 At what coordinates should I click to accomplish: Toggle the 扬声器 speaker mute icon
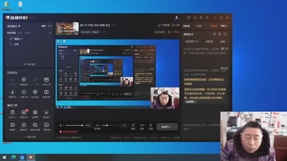click(x=97, y=126)
